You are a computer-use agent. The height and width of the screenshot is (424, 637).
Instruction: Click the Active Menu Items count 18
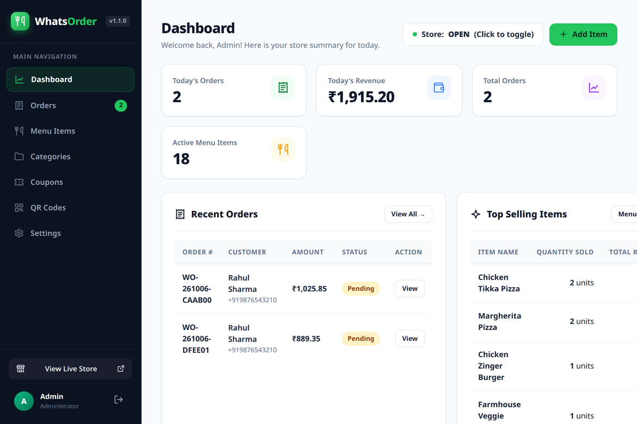[x=181, y=159]
